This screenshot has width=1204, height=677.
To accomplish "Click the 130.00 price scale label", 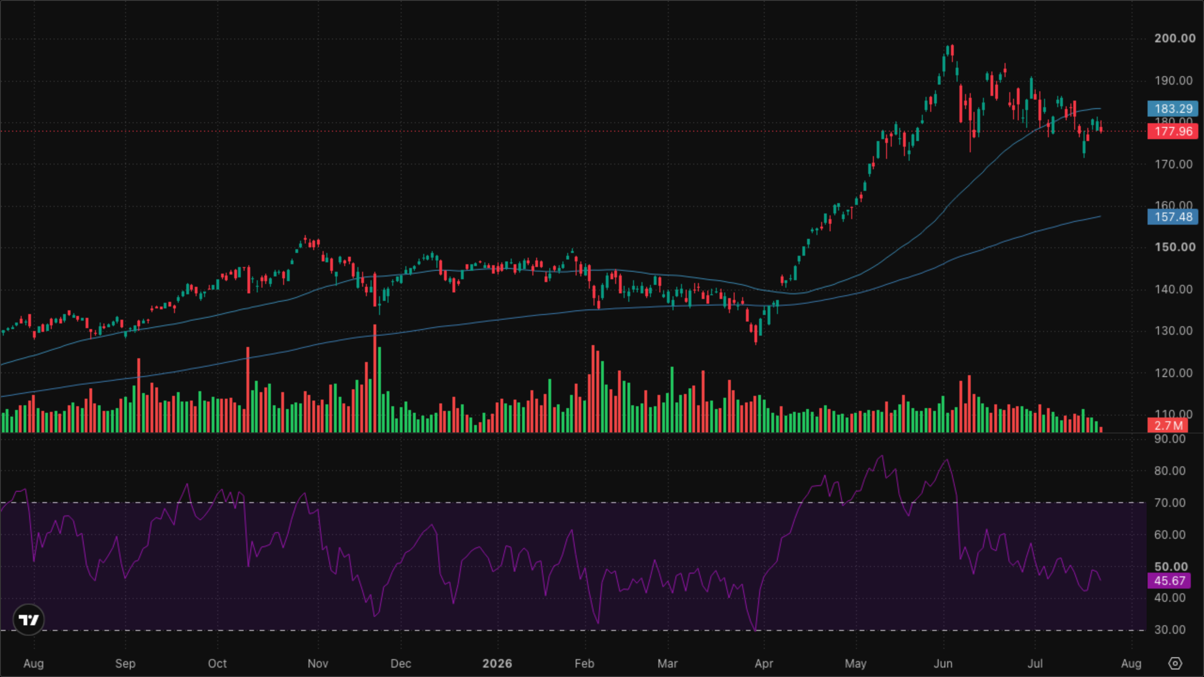I will tap(1173, 331).
